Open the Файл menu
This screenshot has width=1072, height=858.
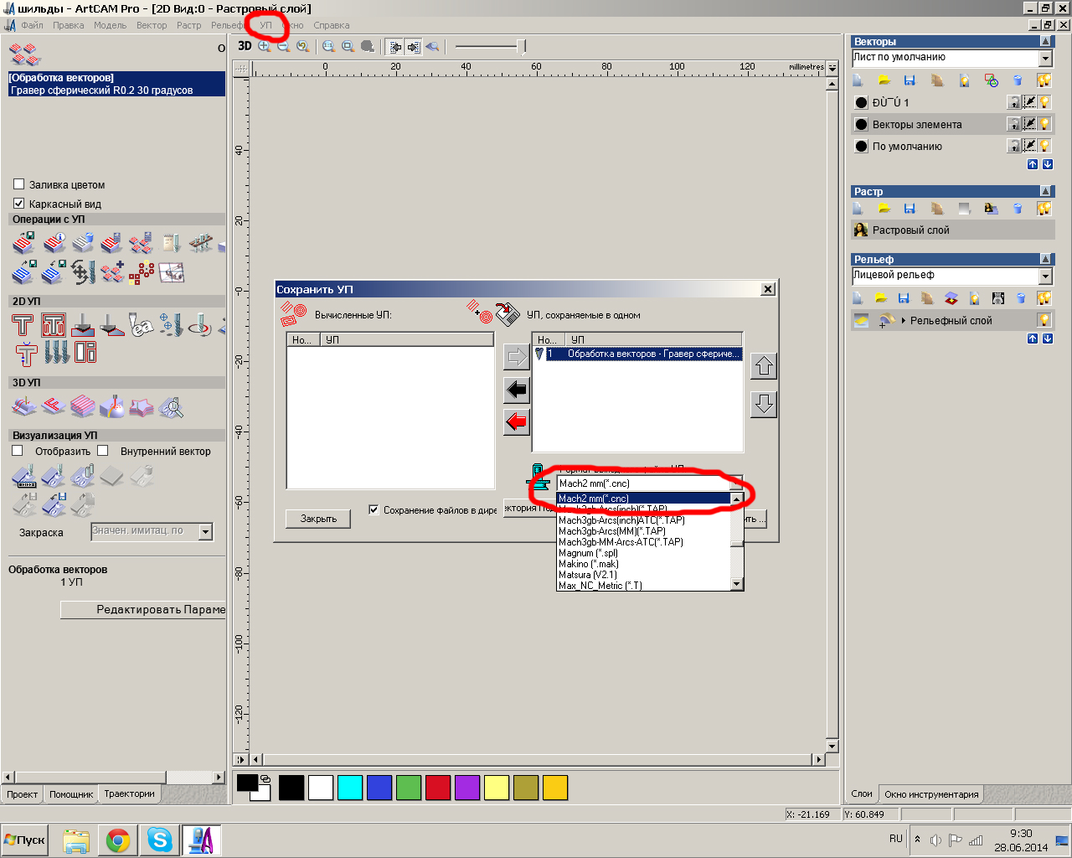pos(32,25)
